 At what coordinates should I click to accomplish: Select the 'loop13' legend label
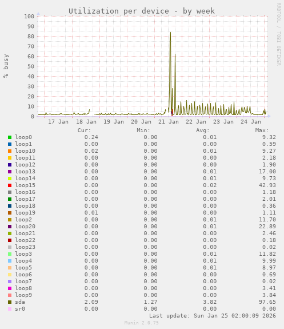tap(25, 172)
